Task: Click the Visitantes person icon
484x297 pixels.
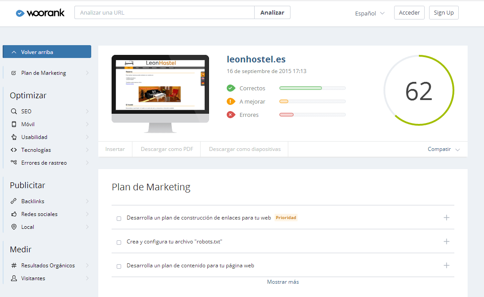Action: (14, 278)
